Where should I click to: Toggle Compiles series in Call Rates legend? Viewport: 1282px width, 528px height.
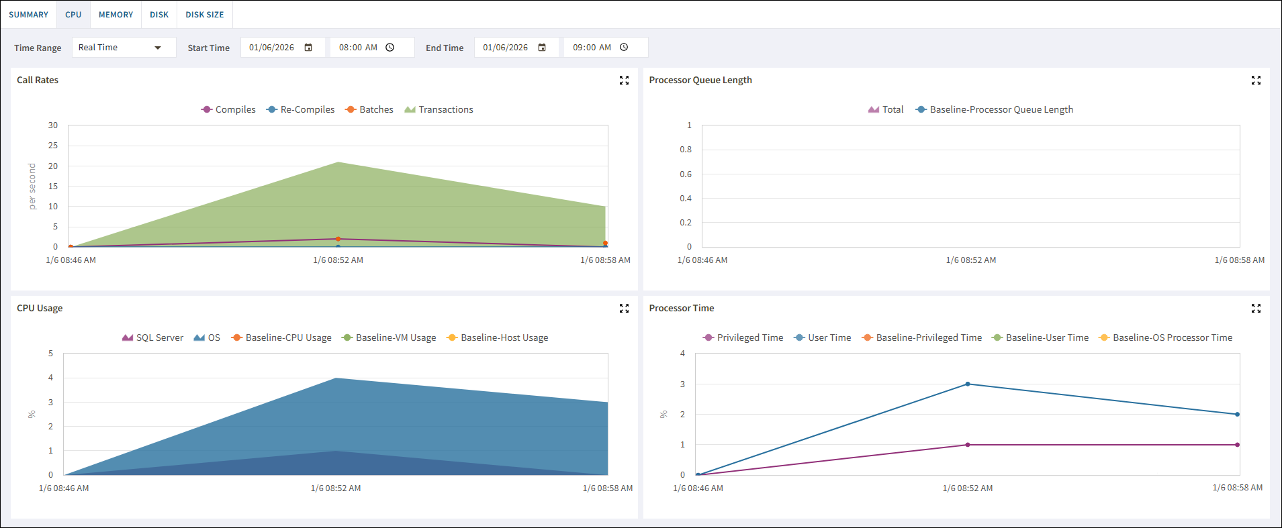point(228,109)
